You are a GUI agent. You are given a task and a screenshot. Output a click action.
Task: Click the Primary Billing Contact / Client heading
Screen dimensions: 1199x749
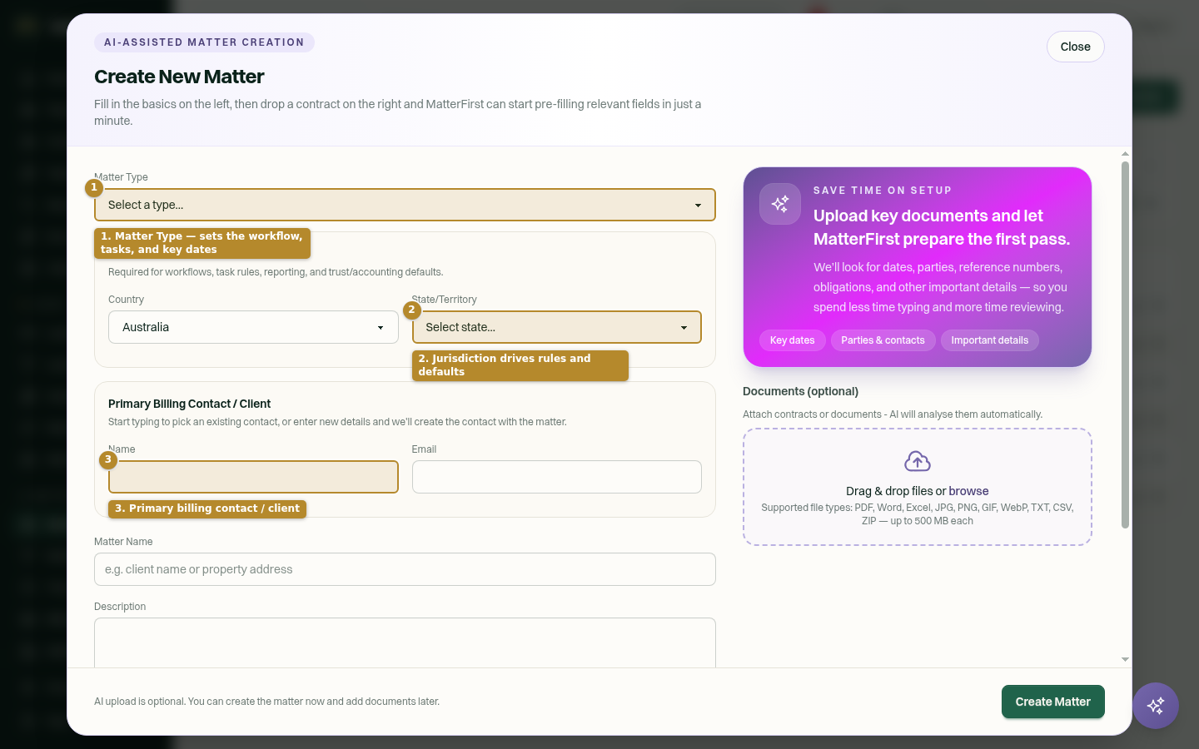[x=189, y=404]
